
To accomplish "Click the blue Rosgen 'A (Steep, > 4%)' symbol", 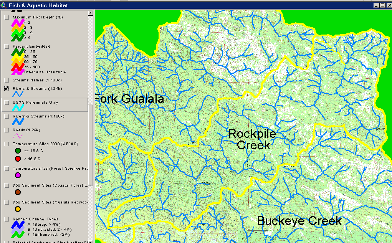I will 18,225.
